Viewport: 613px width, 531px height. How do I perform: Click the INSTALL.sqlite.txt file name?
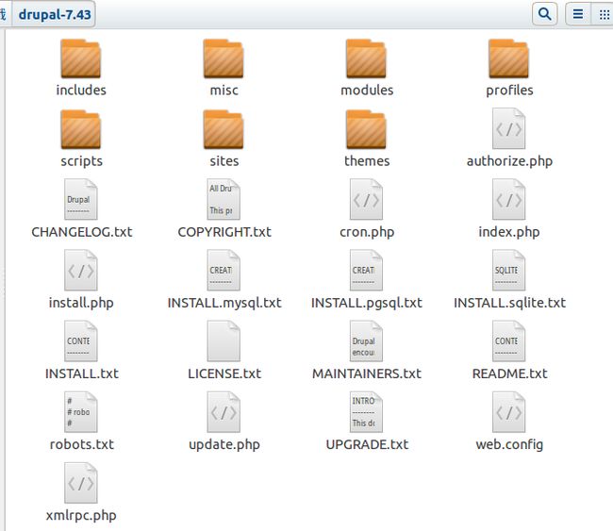509,304
